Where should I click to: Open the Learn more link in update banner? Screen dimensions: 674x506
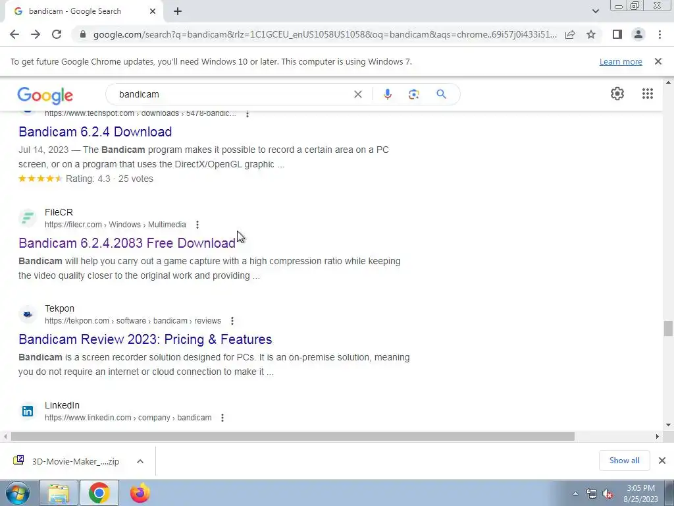pos(621,61)
